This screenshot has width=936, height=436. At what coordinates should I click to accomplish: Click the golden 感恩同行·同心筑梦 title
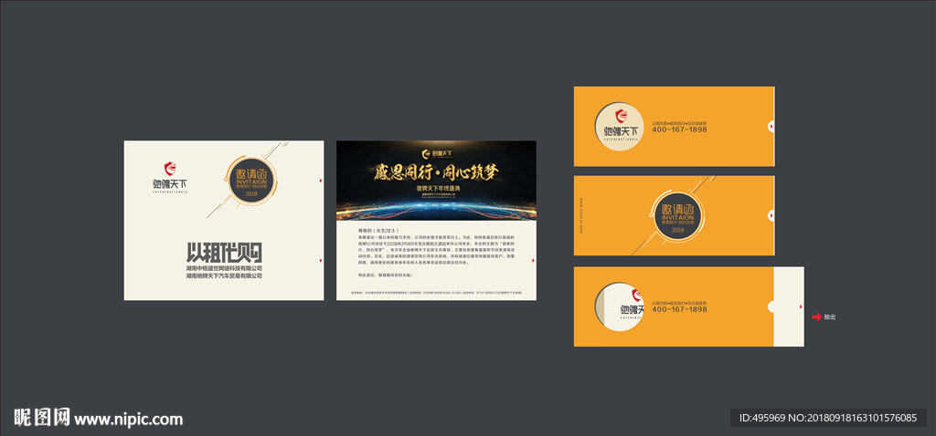point(436,172)
